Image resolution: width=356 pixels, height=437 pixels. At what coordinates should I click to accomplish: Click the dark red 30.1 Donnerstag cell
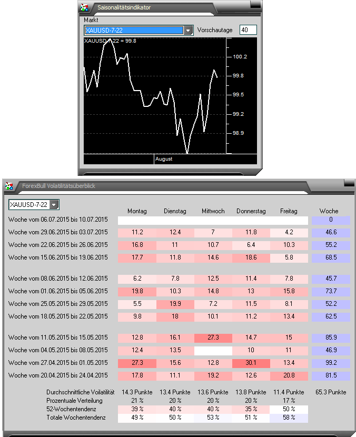[251, 363]
